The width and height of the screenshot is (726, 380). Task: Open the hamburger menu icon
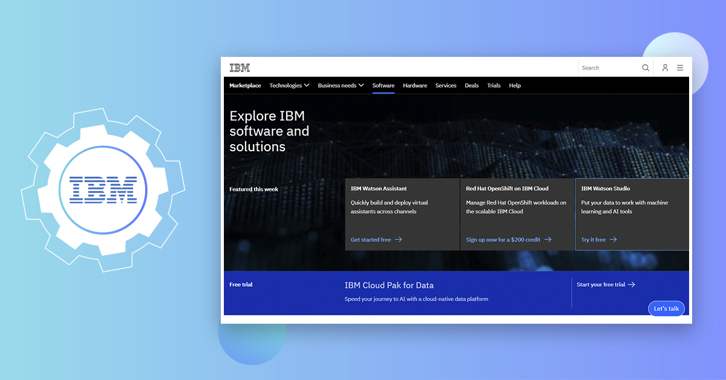coord(680,68)
